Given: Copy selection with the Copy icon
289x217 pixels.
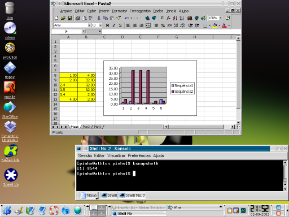Looking at the screenshot, I should coord(106,18).
